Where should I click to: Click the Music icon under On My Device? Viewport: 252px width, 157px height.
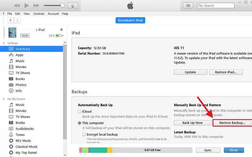point(11,105)
